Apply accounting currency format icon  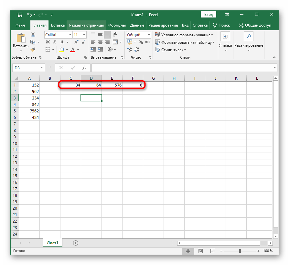tap(130, 42)
